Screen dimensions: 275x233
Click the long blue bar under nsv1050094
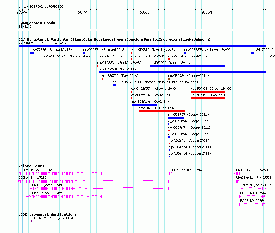pyautogui.click(x=183, y=72)
